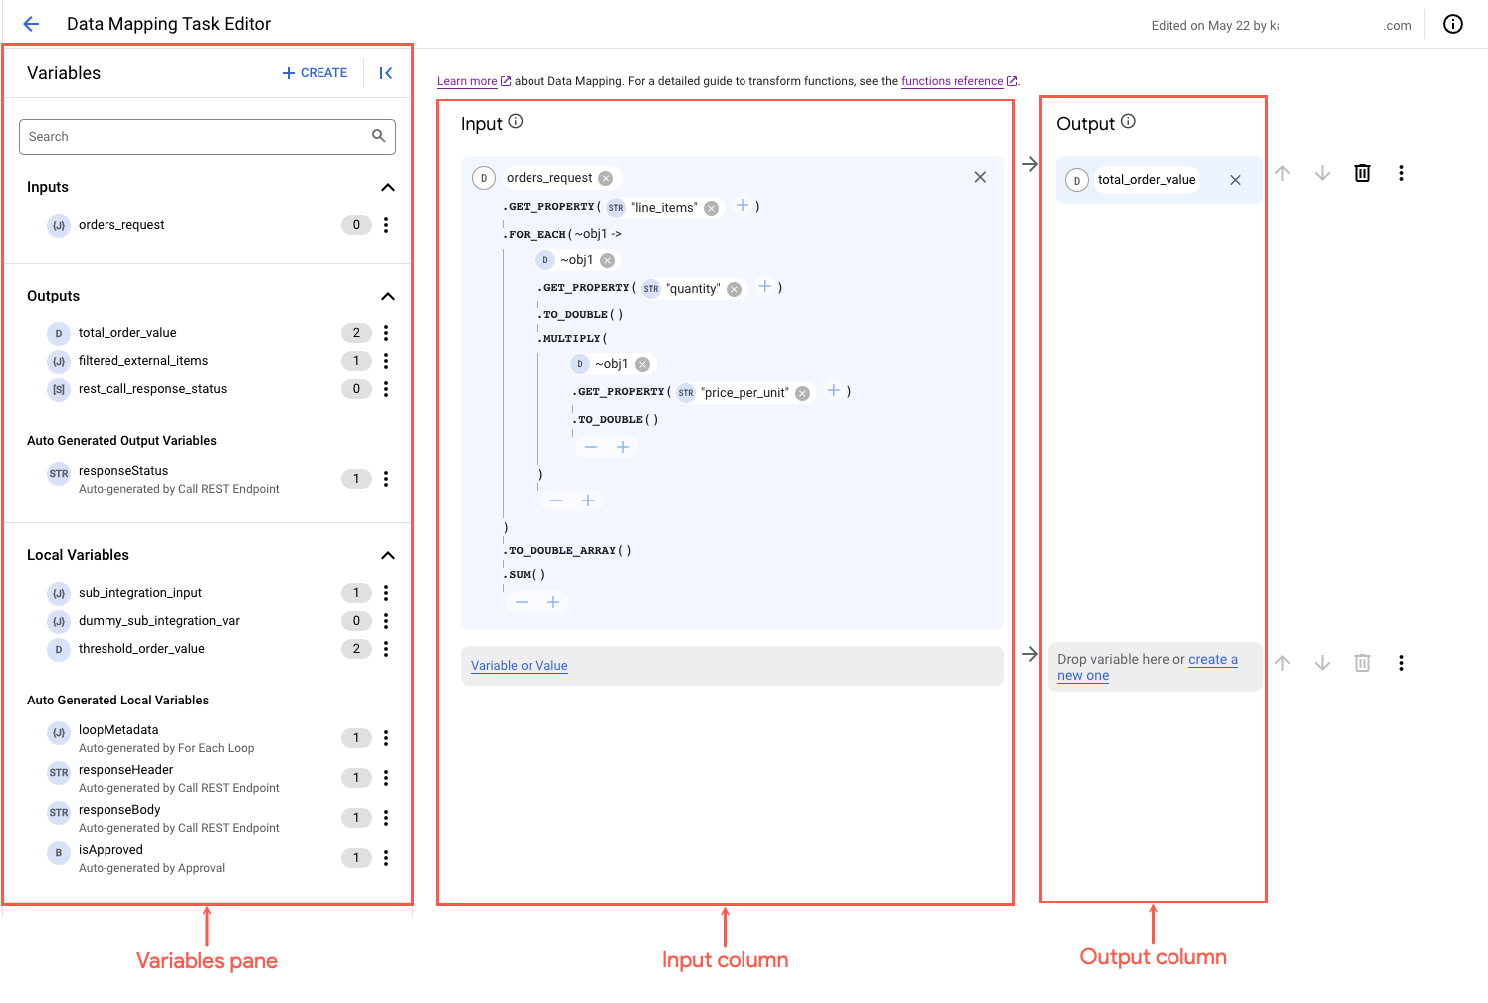This screenshot has width=1488, height=1003.
Task: Remove the ~obj1 variable inside MULTIPLY
Action: point(642,364)
